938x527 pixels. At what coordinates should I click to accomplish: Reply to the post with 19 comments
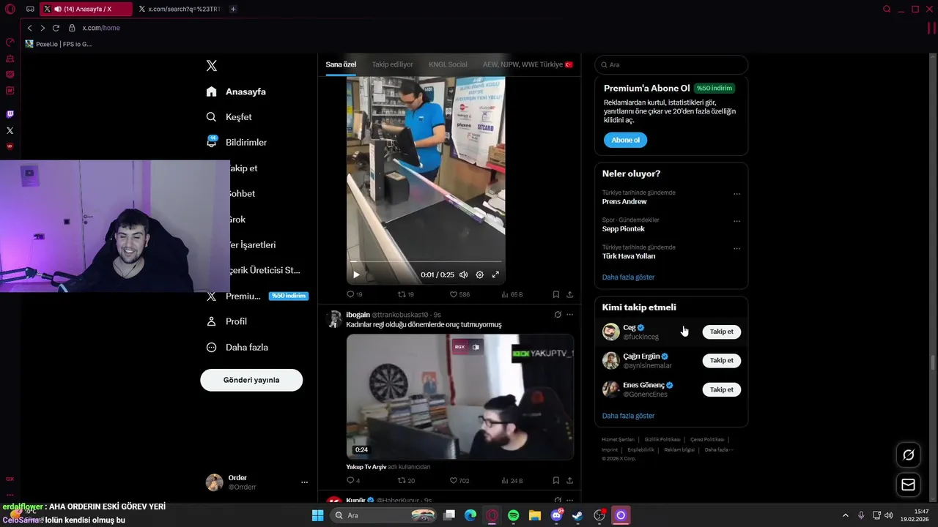(x=354, y=294)
